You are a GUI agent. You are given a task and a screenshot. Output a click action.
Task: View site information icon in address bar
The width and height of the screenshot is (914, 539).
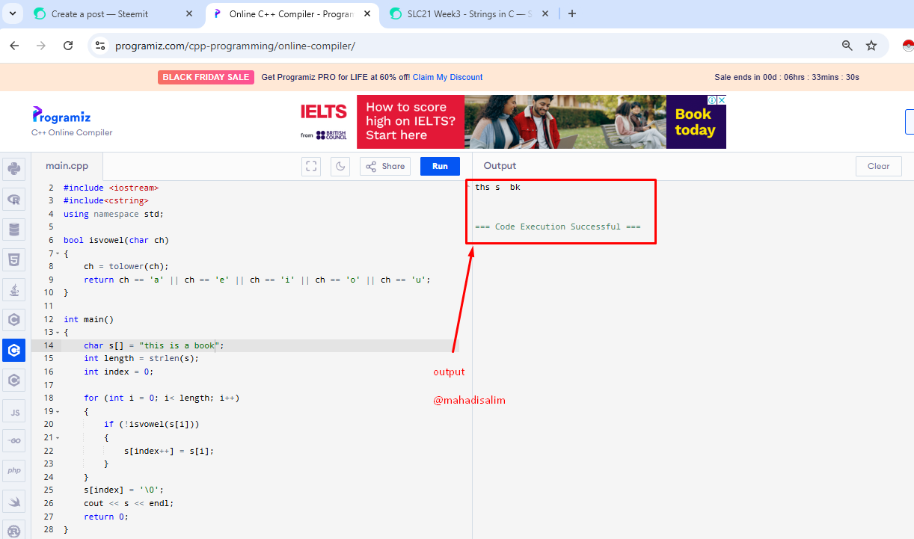click(x=100, y=46)
